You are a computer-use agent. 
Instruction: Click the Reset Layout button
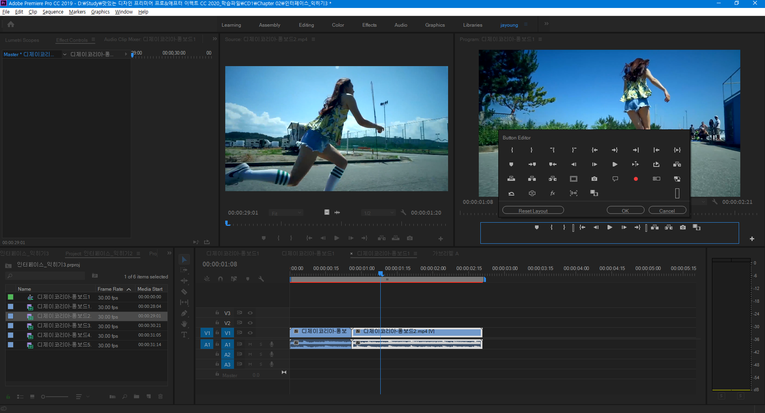(533, 211)
